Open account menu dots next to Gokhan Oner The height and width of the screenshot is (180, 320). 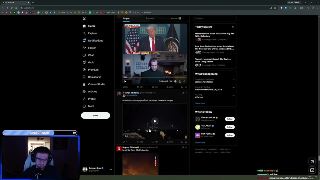[110, 169]
